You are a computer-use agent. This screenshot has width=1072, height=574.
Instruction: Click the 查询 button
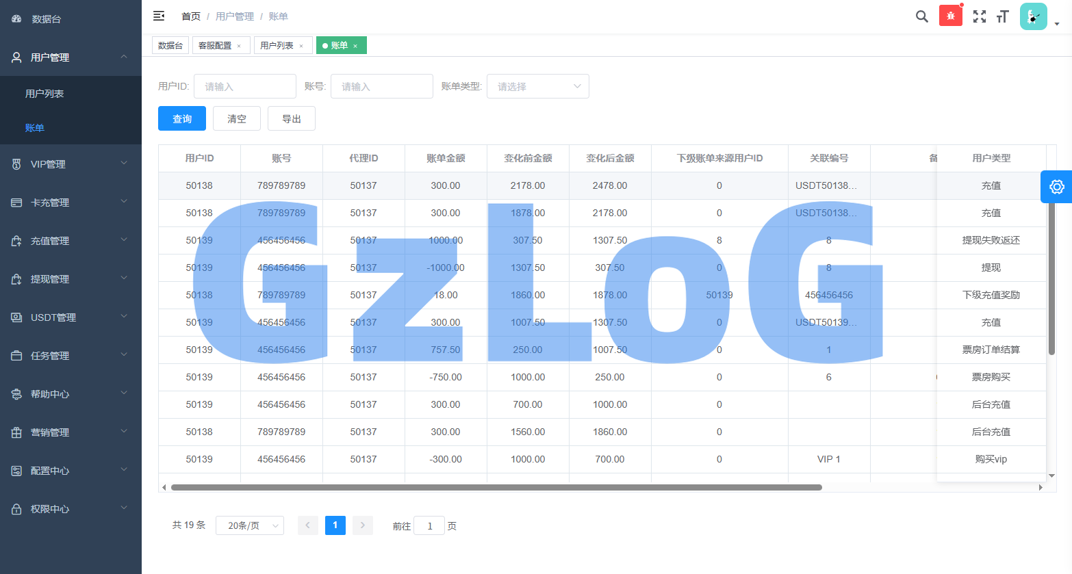181,118
